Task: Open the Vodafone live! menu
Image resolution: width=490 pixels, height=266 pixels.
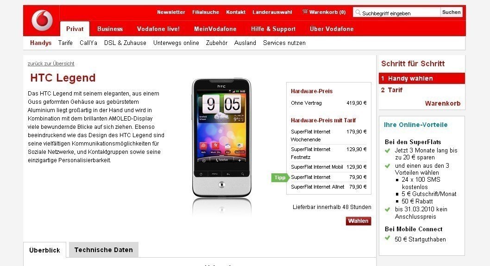Action: click(x=158, y=29)
